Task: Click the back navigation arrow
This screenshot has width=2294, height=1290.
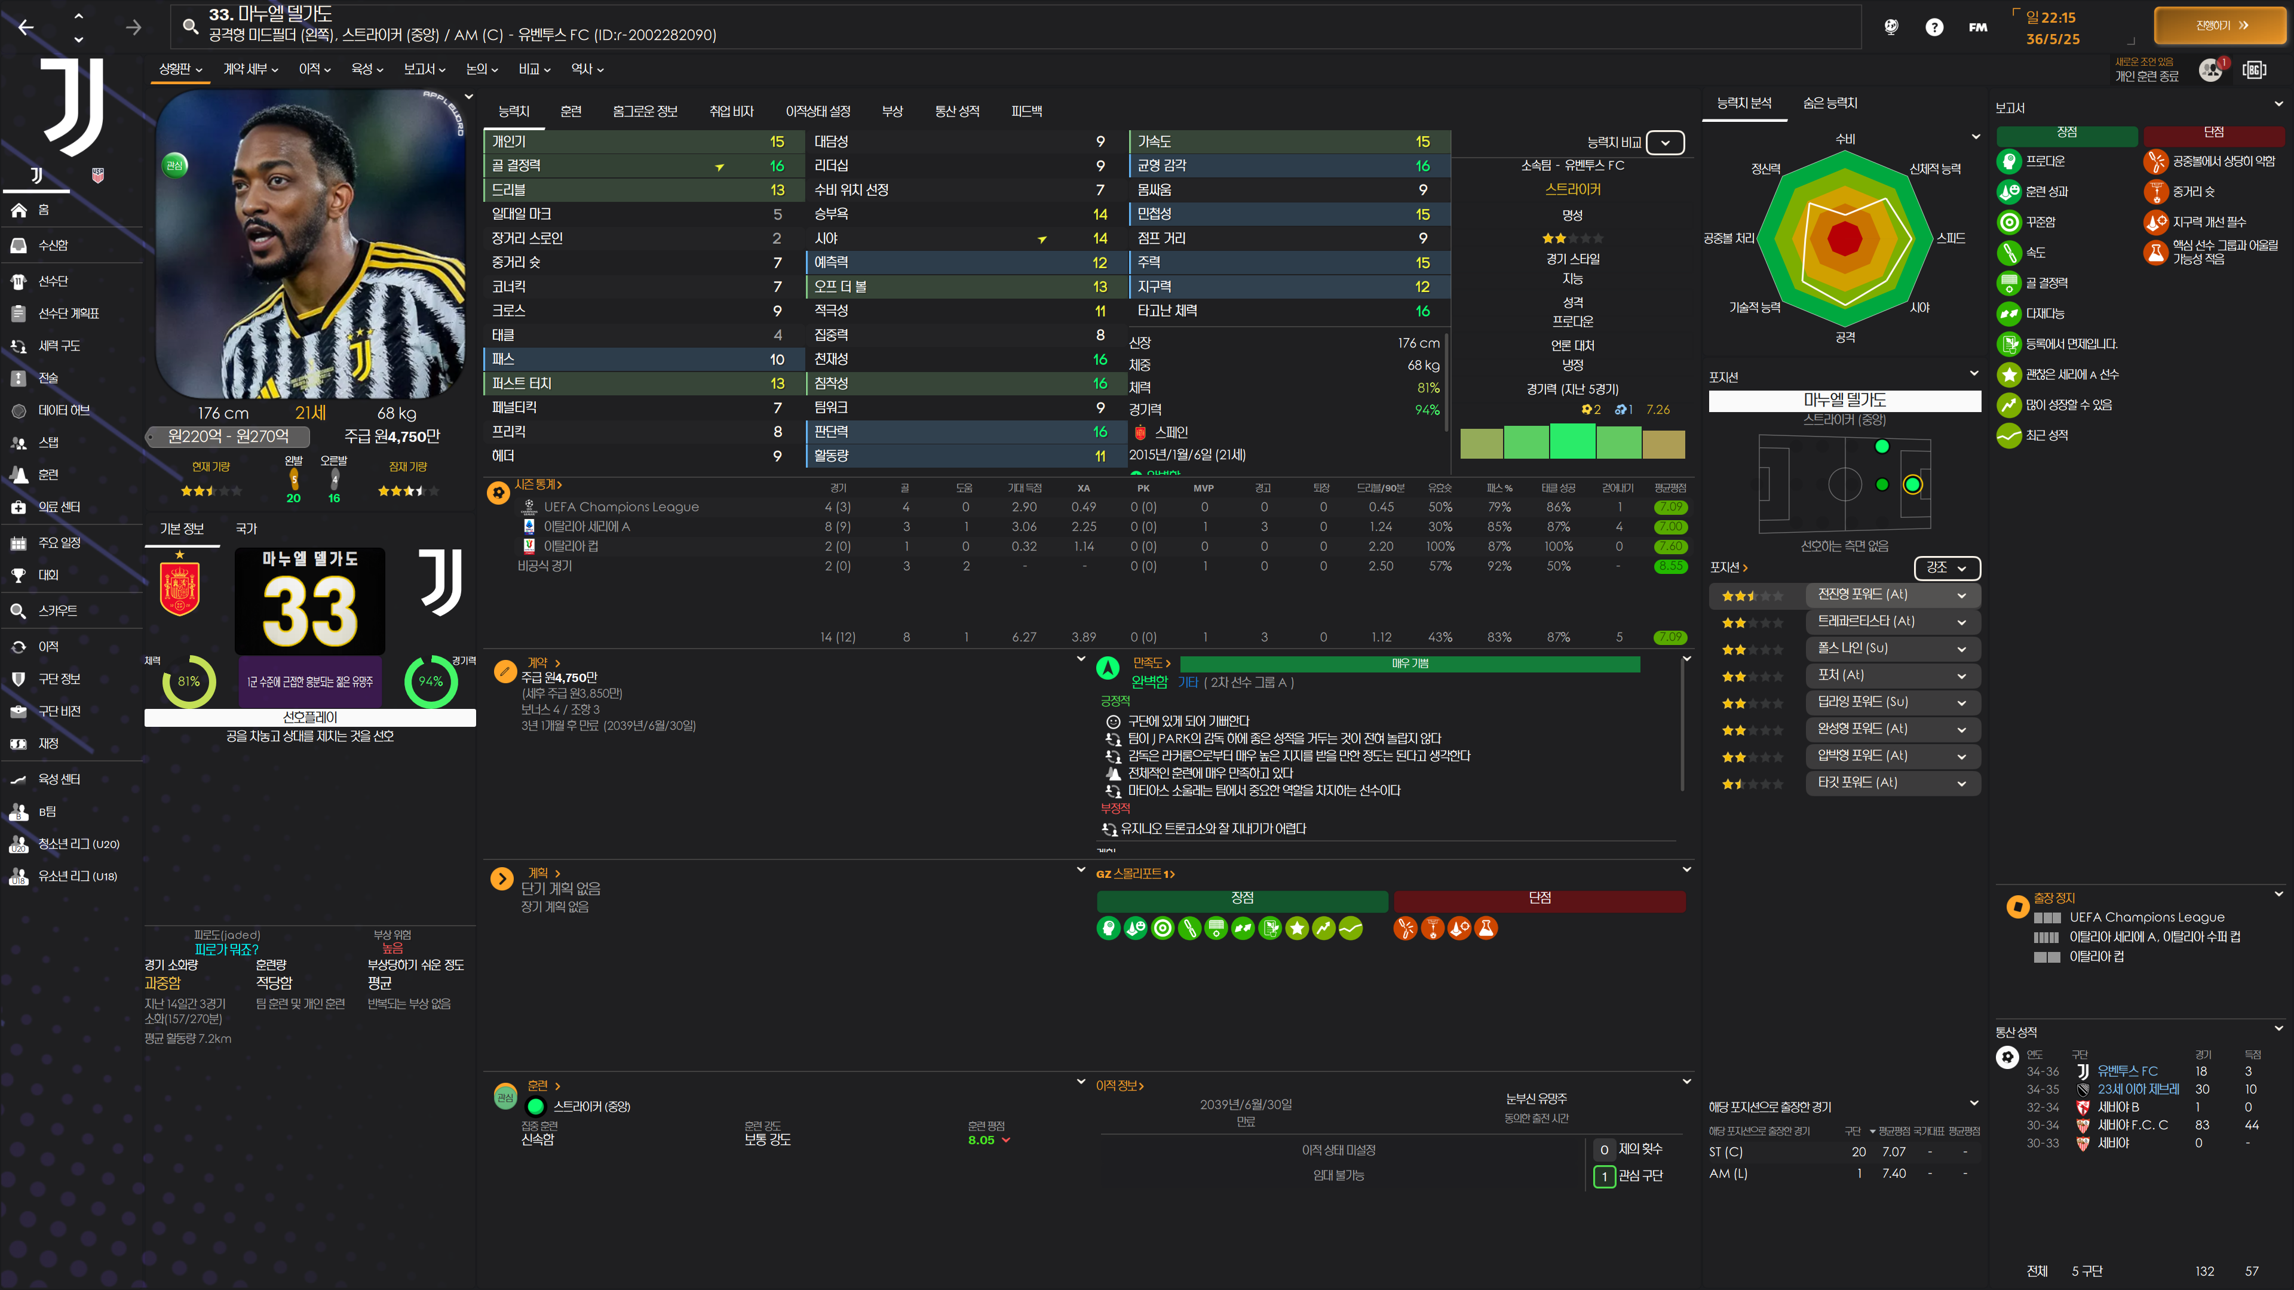Action: click(26, 27)
